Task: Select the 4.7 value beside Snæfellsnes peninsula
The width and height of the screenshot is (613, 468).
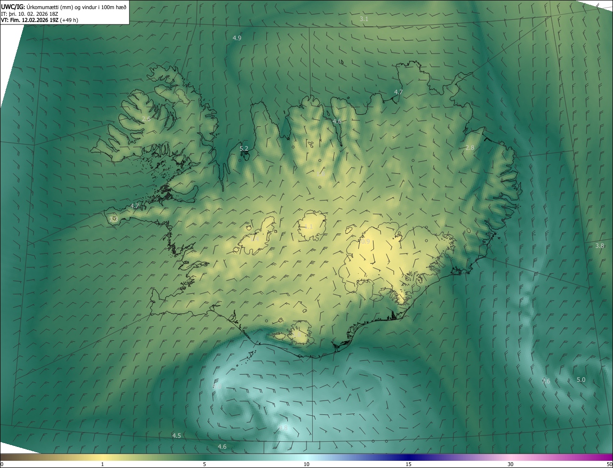Action: tap(135, 206)
